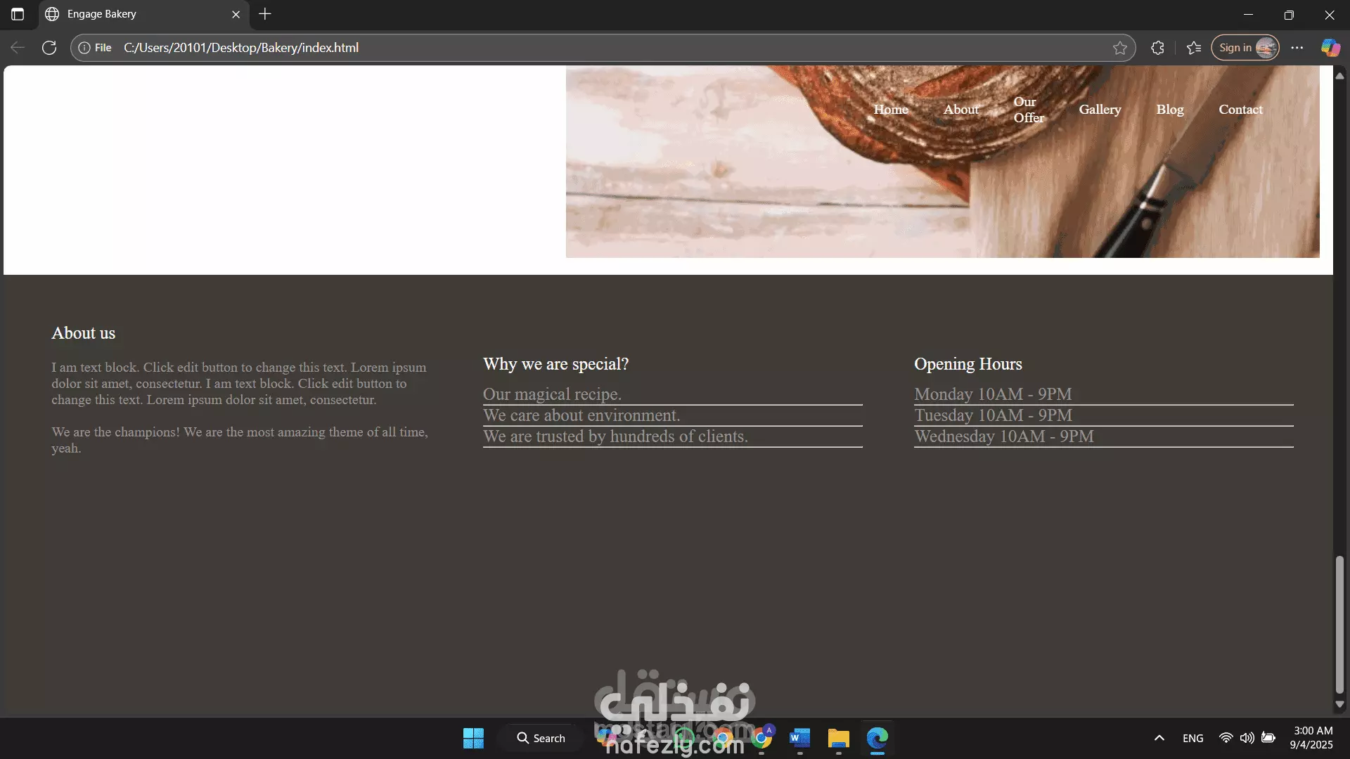The height and width of the screenshot is (759, 1350).
Task: Visit the Blog nav link
Action: [x=1170, y=110]
